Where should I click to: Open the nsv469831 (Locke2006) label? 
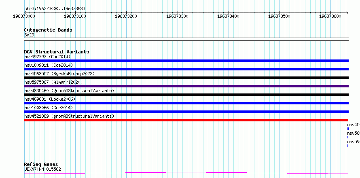click(50, 99)
